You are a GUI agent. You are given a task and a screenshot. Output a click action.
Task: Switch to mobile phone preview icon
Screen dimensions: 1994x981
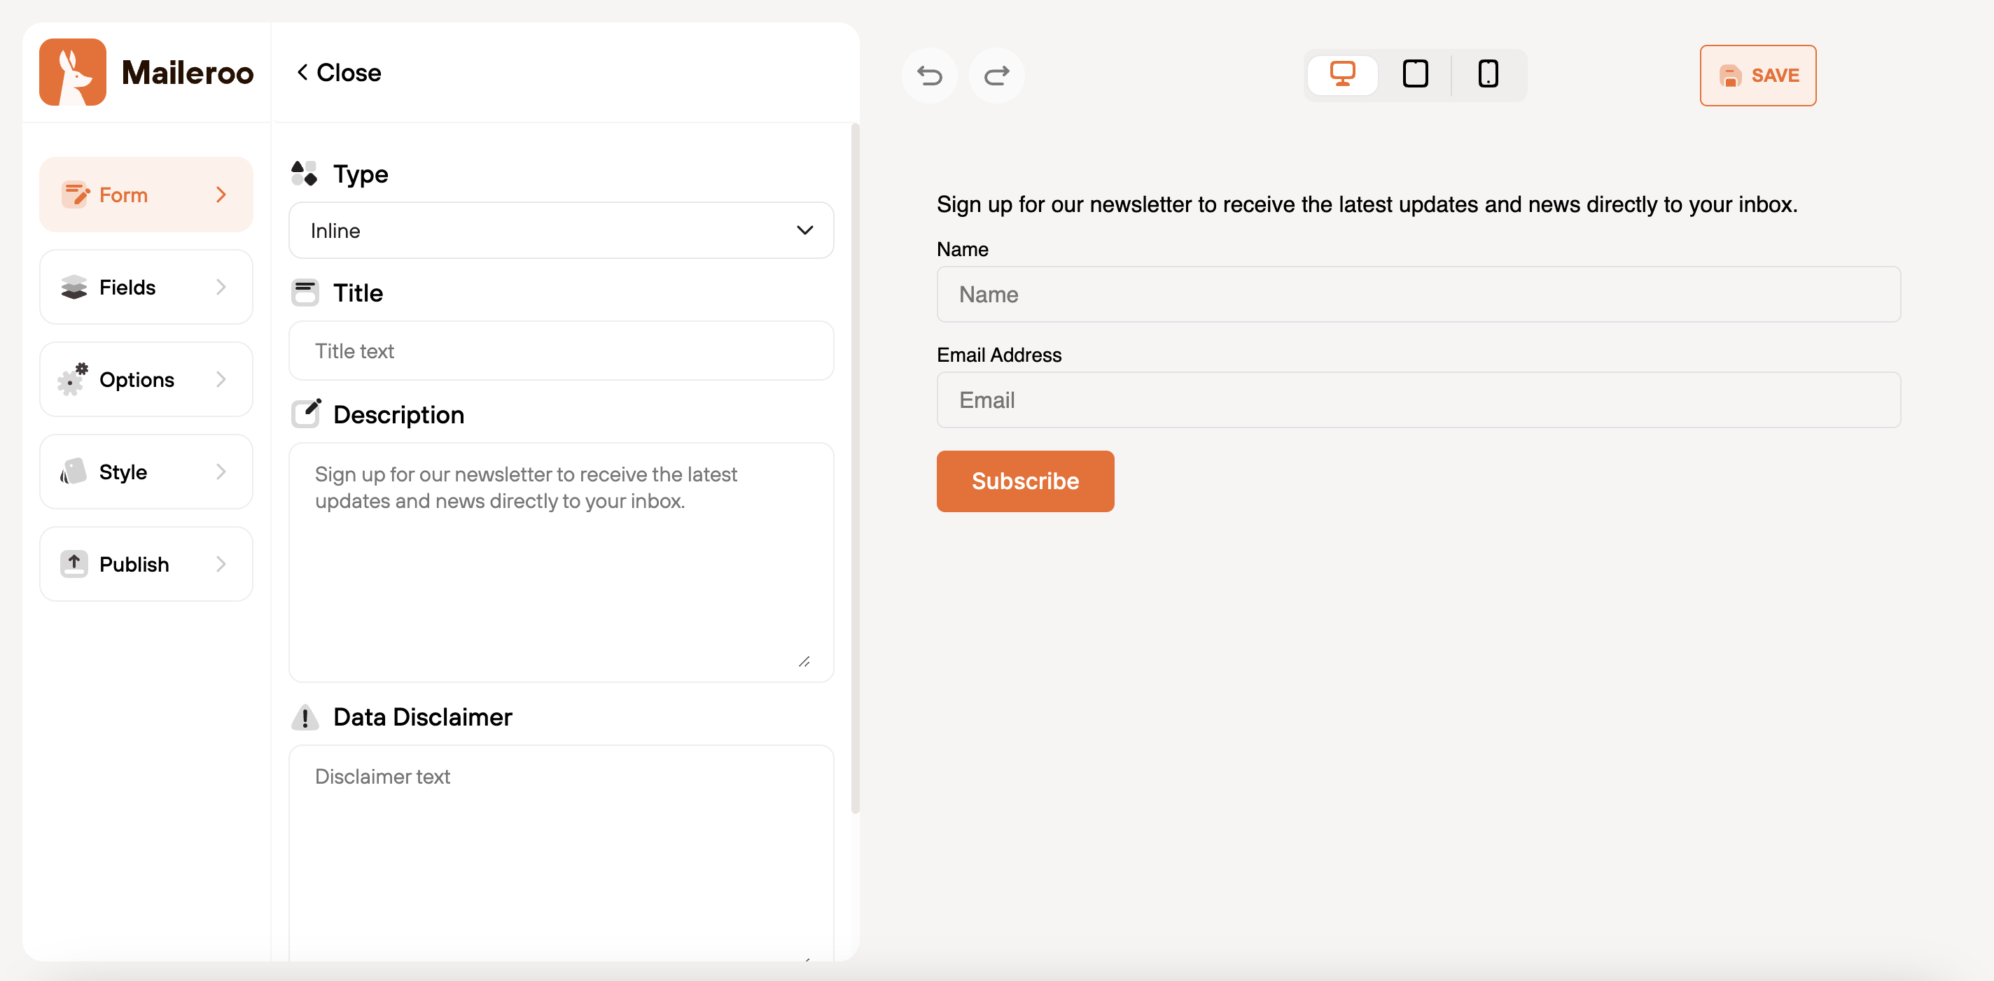point(1488,74)
